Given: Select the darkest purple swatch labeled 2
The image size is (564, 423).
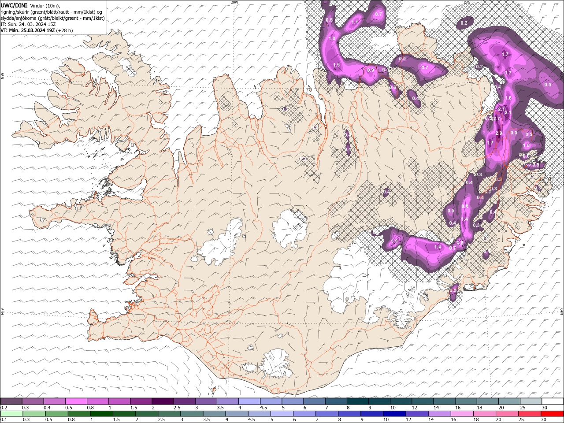Looking at the screenshot, I should (x=163, y=401).
